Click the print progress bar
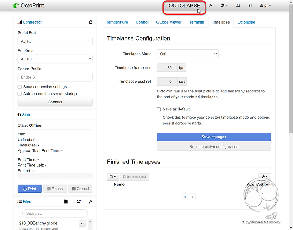 [x=55, y=176]
